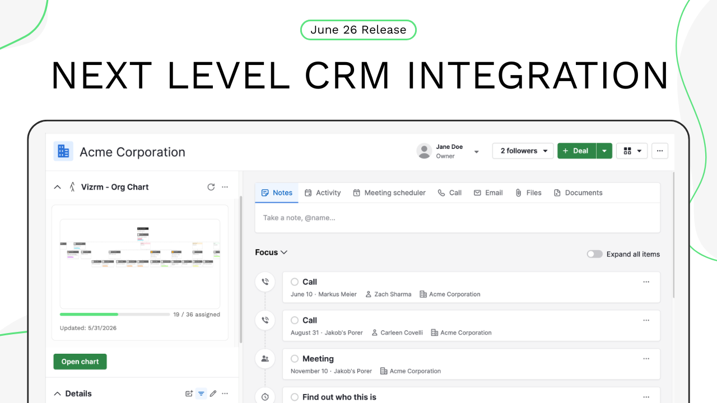
Task: Switch to the Notes tab
Action: [277, 193]
